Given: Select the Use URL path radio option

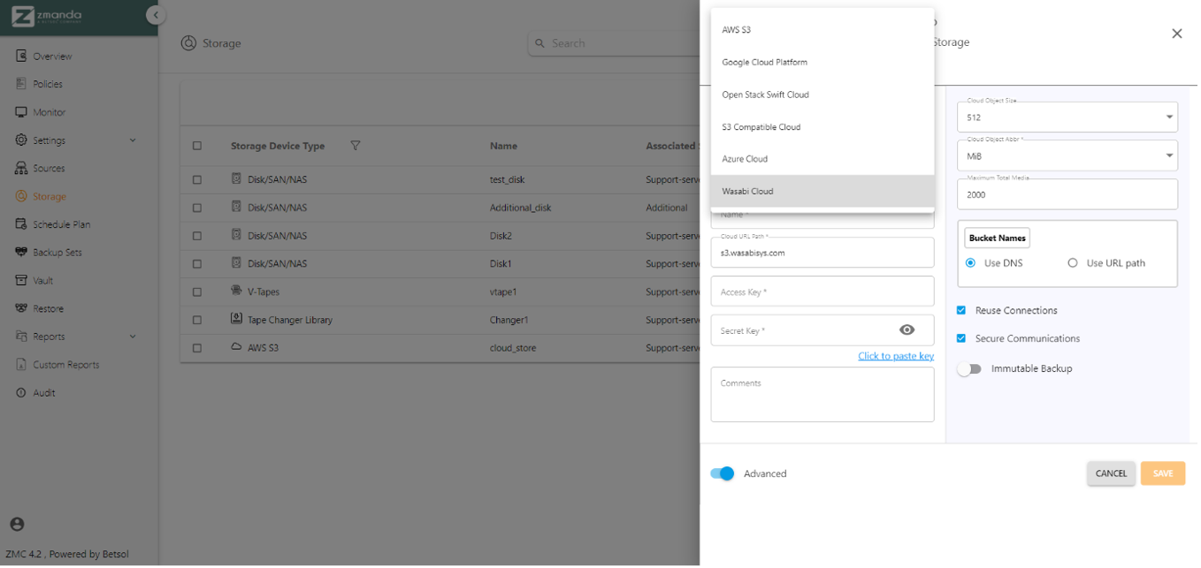Looking at the screenshot, I should point(1073,263).
